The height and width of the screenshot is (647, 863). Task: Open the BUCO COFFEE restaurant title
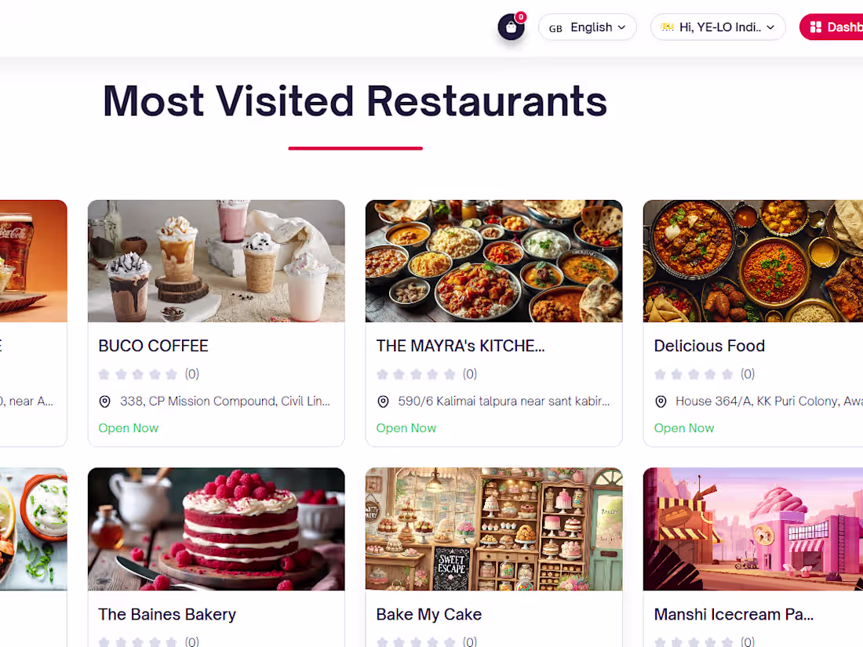154,346
